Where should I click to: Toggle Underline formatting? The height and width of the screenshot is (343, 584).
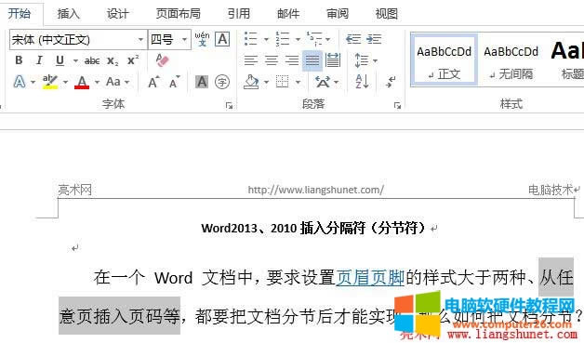[x=60, y=60]
